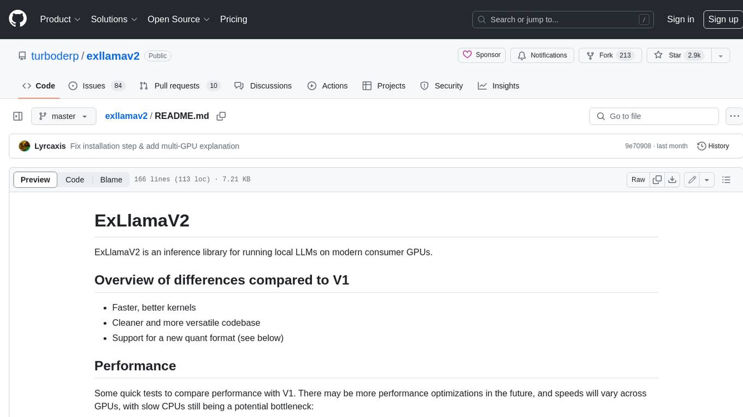Click the Performance heading
Viewport: 743px width, 417px height.
[x=135, y=366]
